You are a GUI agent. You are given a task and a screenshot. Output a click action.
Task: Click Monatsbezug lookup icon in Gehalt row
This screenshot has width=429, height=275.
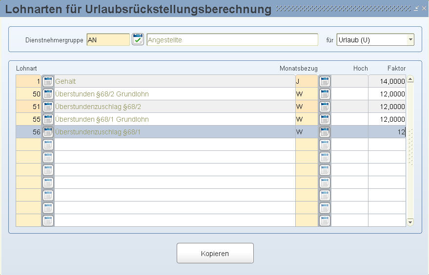pos(325,81)
